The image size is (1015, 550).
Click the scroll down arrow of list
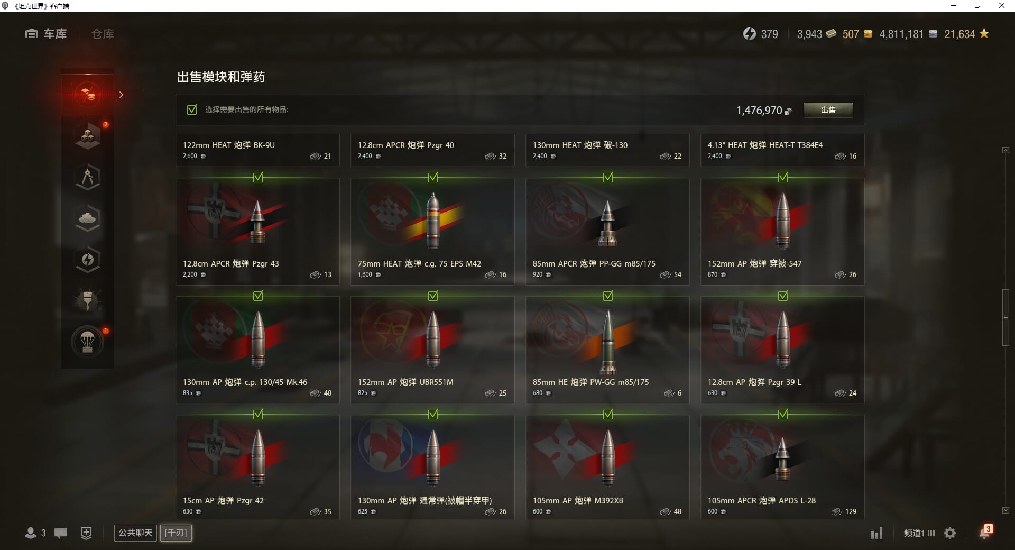[x=1005, y=510]
